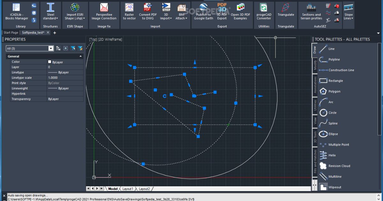The width and height of the screenshot is (383, 201).
Task: Open Sections and terrain profiles
Action: click(312, 12)
